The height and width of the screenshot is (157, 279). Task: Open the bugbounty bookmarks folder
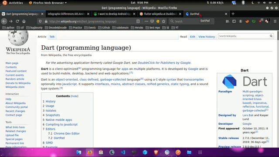coord(34,27)
